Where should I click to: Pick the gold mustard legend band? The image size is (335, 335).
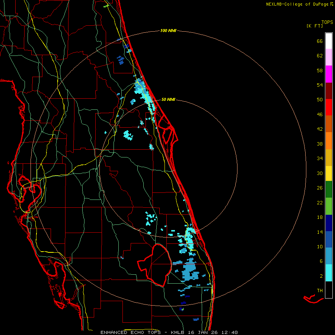329,157
